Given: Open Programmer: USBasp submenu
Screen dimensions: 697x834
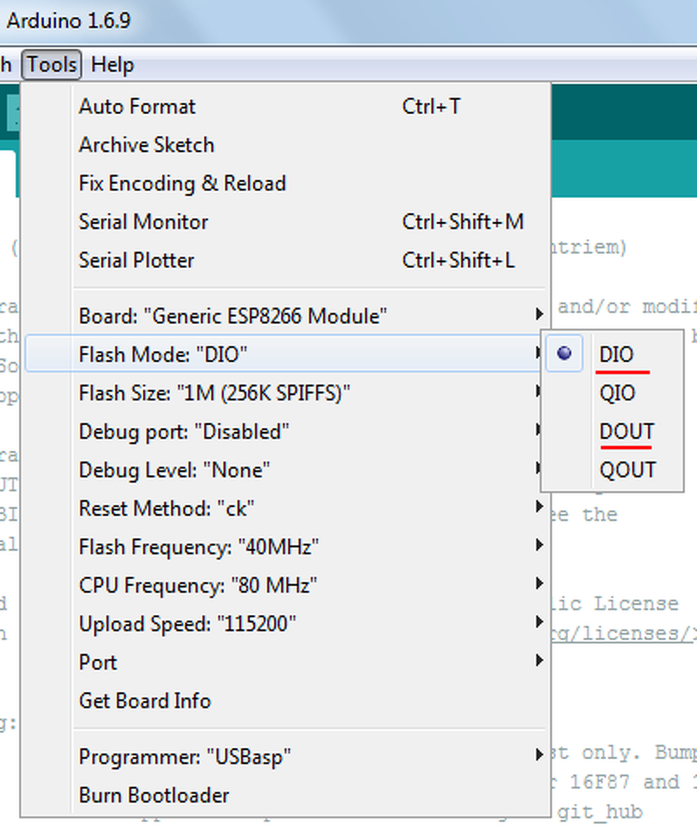Looking at the screenshot, I should tap(285, 756).
